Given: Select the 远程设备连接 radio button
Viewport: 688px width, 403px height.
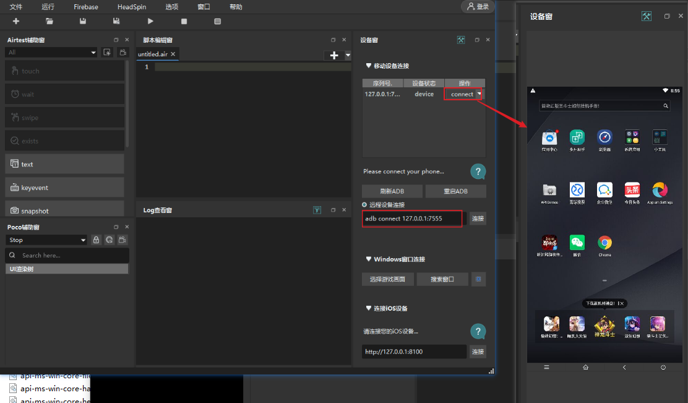Looking at the screenshot, I should [364, 204].
